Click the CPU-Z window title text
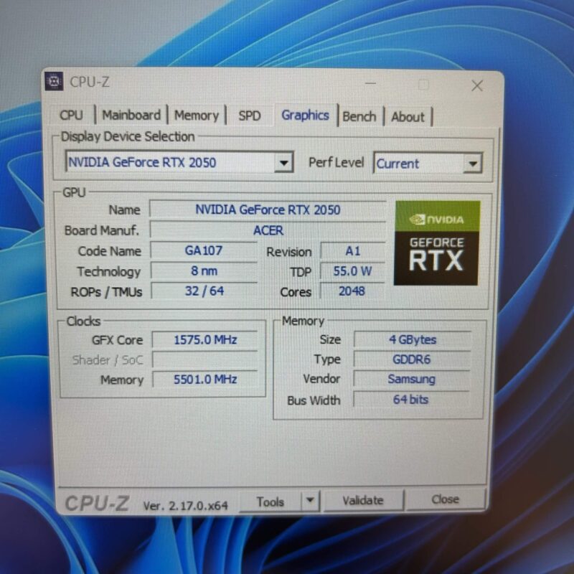This screenshot has width=574, height=574. tap(90, 82)
